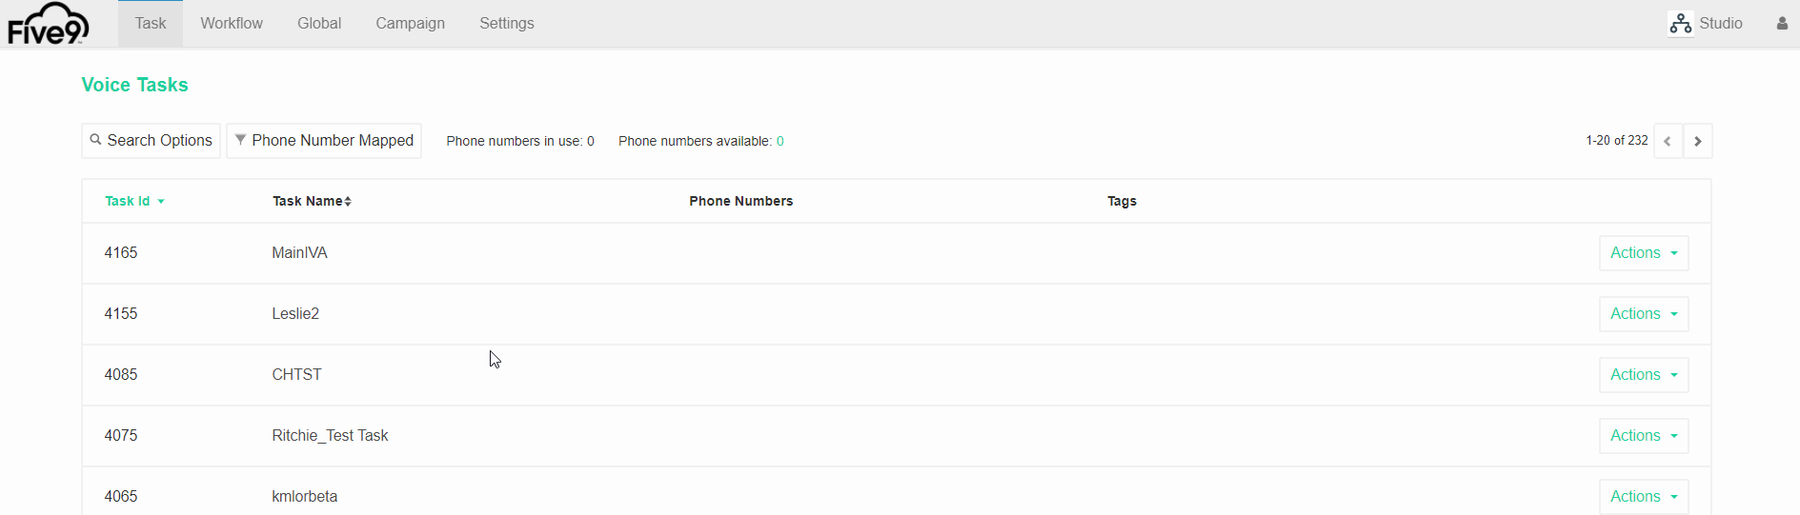
Task: Click task id 4085
Action: pos(121,375)
